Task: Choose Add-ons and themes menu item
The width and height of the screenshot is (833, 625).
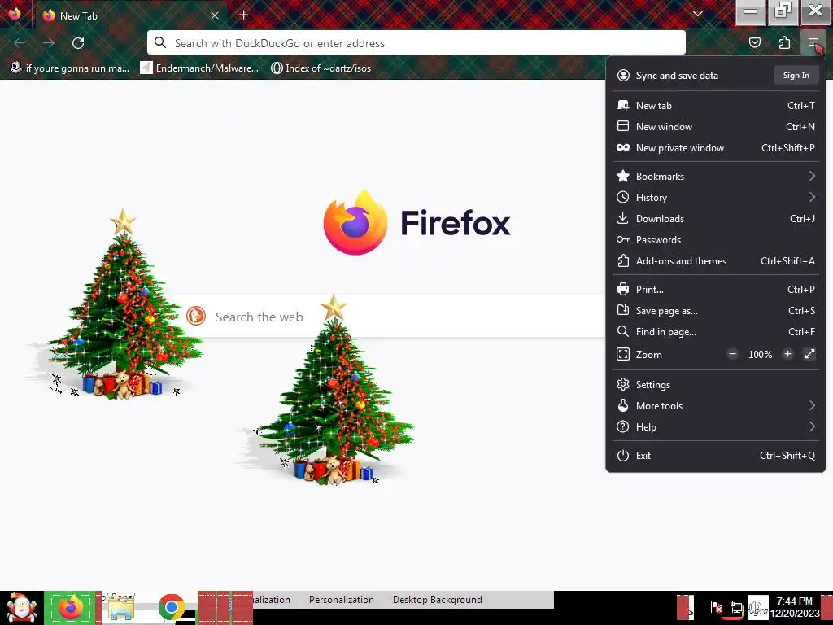Action: (x=716, y=261)
